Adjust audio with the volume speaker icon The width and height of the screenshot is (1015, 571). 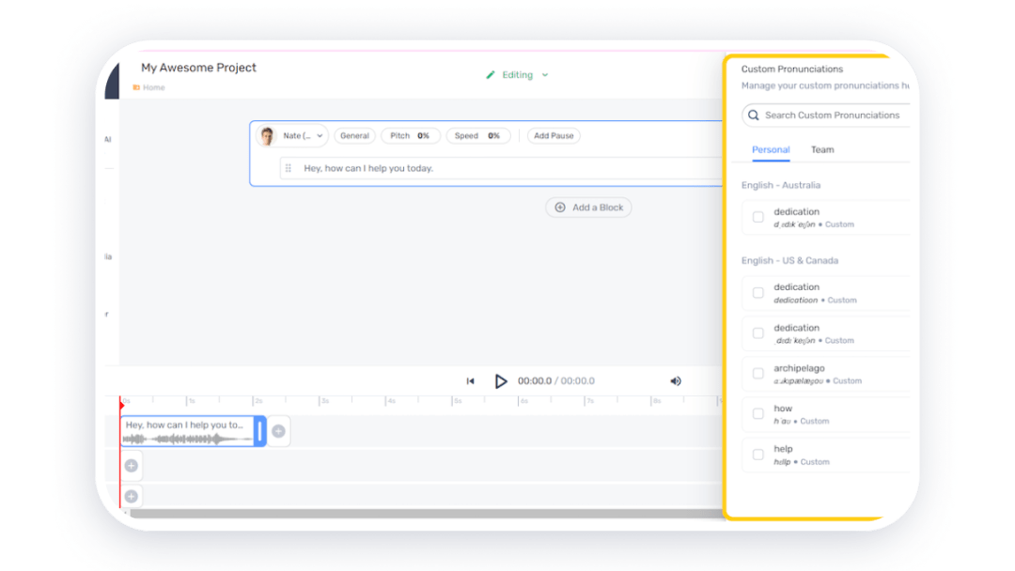675,380
